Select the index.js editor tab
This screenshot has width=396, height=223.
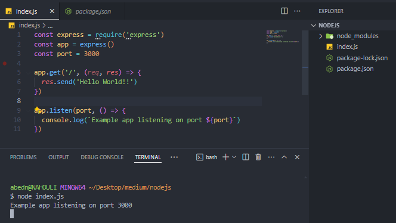[x=30, y=11]
